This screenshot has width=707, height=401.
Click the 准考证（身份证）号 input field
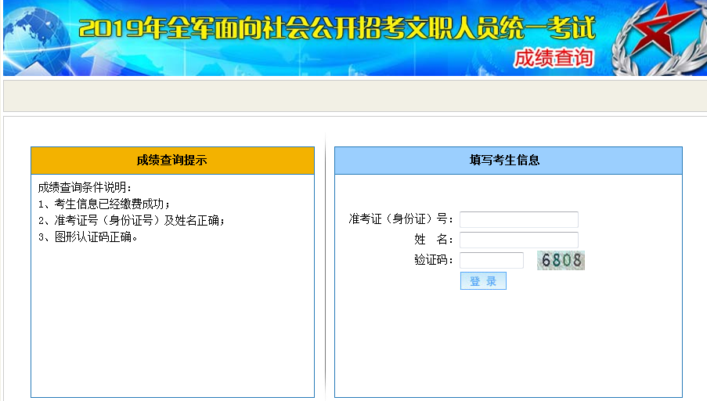tap(518, 219)
